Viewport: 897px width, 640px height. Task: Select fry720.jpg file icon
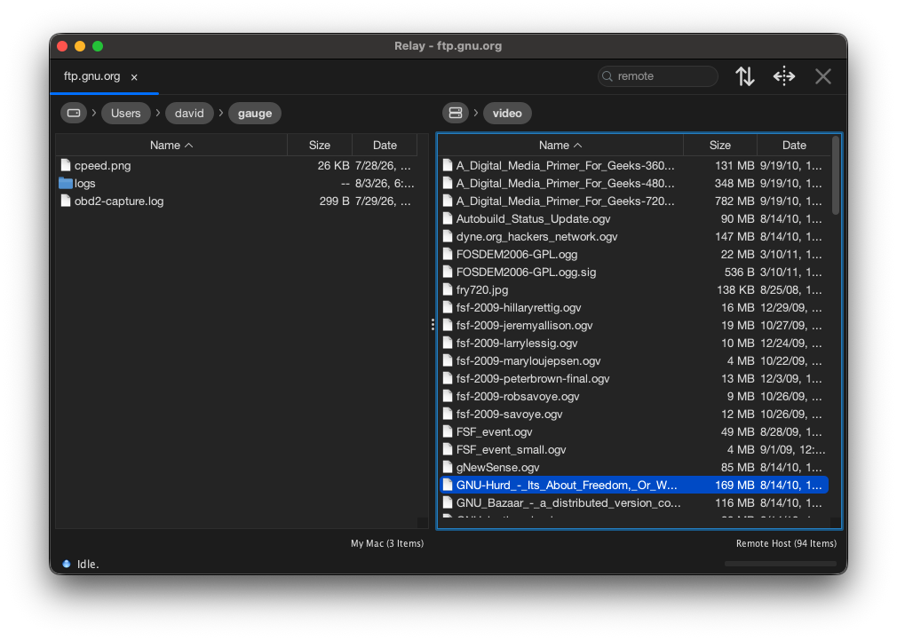pyautogui.click(x=448, y=289)
